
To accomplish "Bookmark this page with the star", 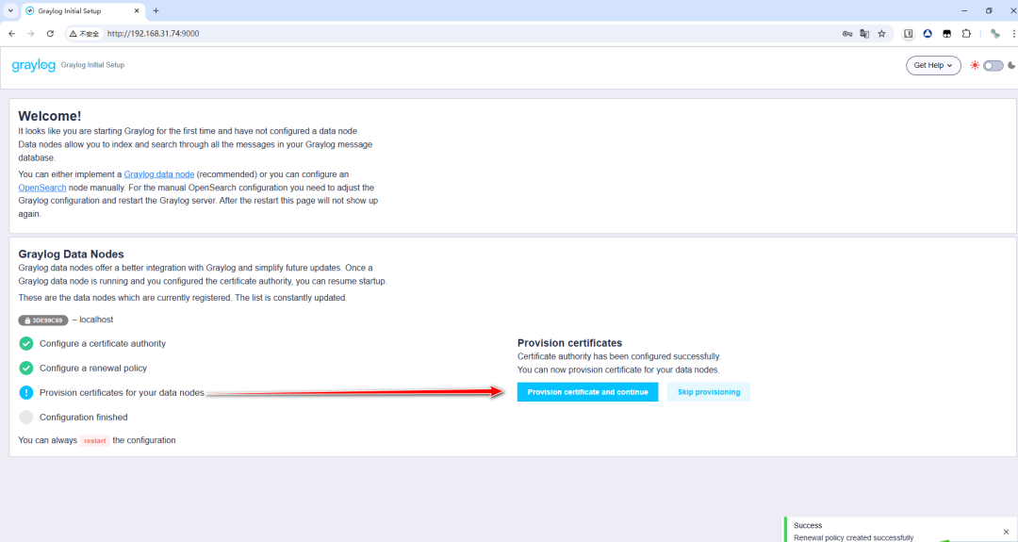I will pos(881,34).
